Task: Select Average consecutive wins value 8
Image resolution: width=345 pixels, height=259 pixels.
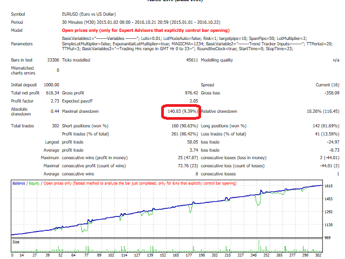Action: point(196,174)
